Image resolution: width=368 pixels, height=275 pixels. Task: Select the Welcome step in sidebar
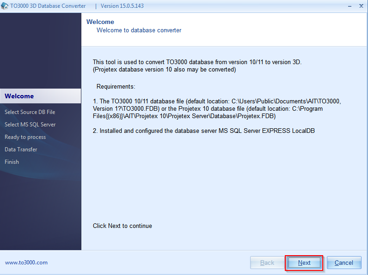pos(40,96)
